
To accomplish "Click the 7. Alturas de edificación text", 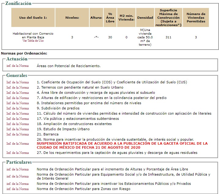I will click(102, 98).
